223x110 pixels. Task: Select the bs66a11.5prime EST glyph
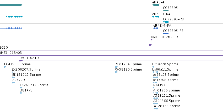[155, 72]
